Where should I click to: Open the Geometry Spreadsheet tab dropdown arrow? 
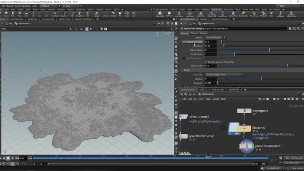click(x=94, y=19)
